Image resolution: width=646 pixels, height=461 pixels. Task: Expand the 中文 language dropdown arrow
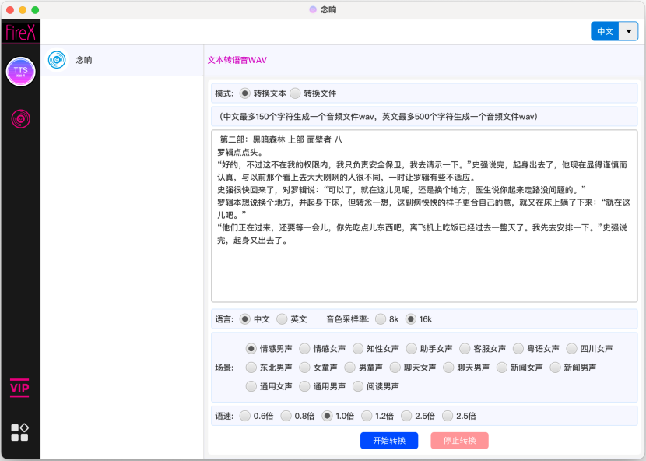628,31
